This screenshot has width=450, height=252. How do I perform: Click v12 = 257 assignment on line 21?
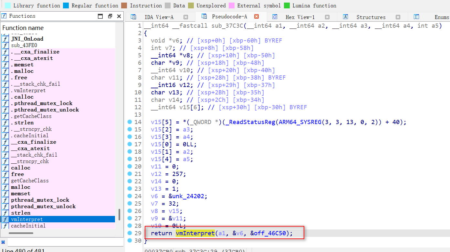(169, 174)
